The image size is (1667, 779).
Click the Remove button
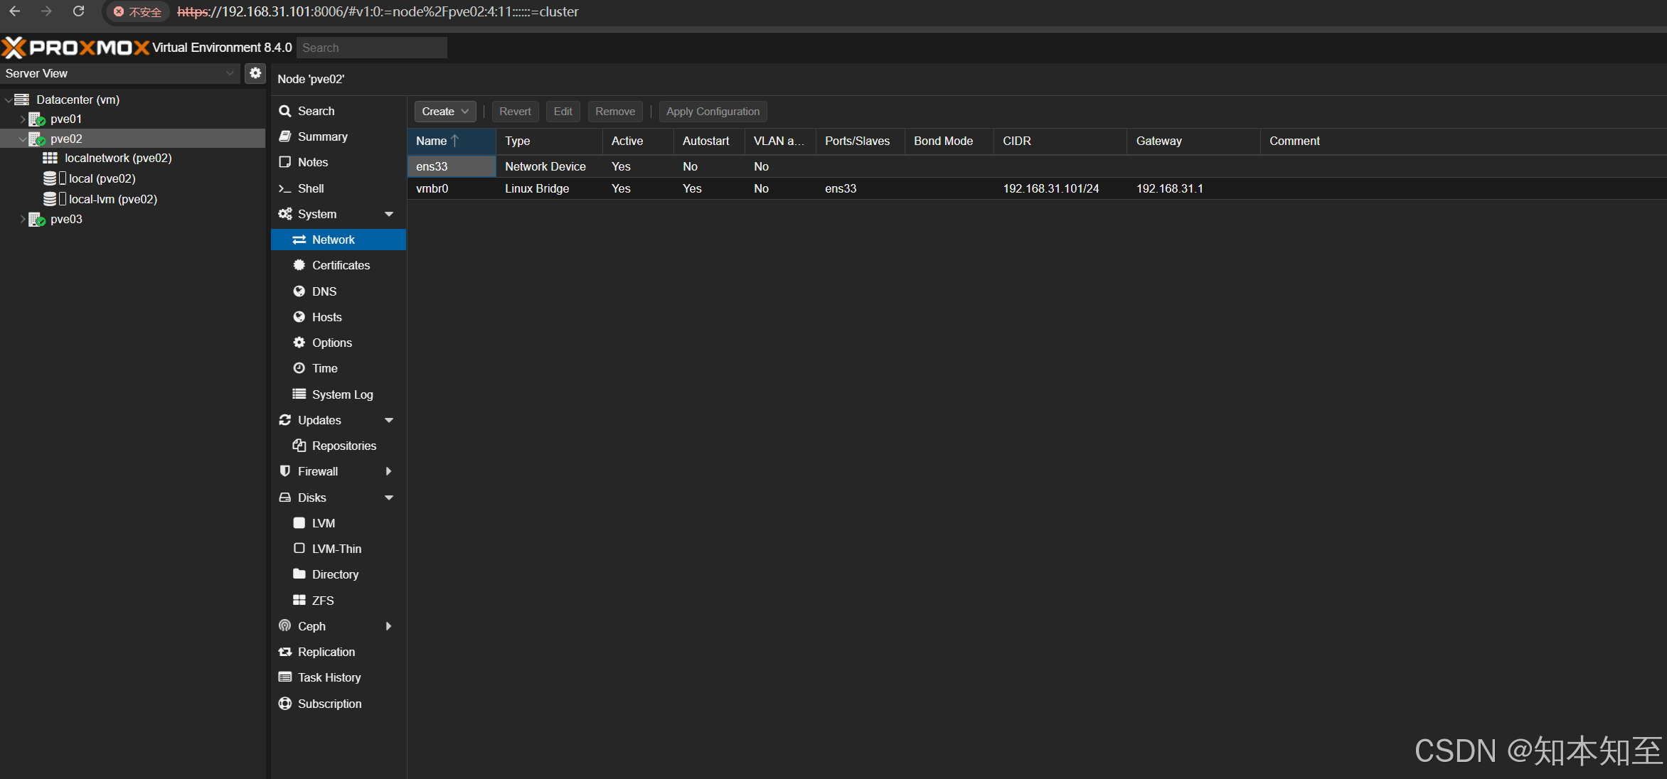coord(614,111)
